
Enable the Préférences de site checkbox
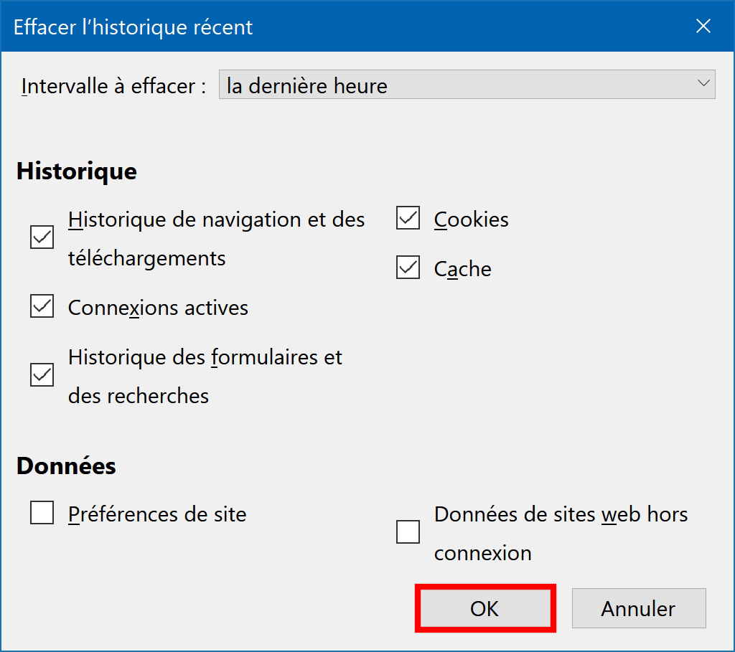42,512
